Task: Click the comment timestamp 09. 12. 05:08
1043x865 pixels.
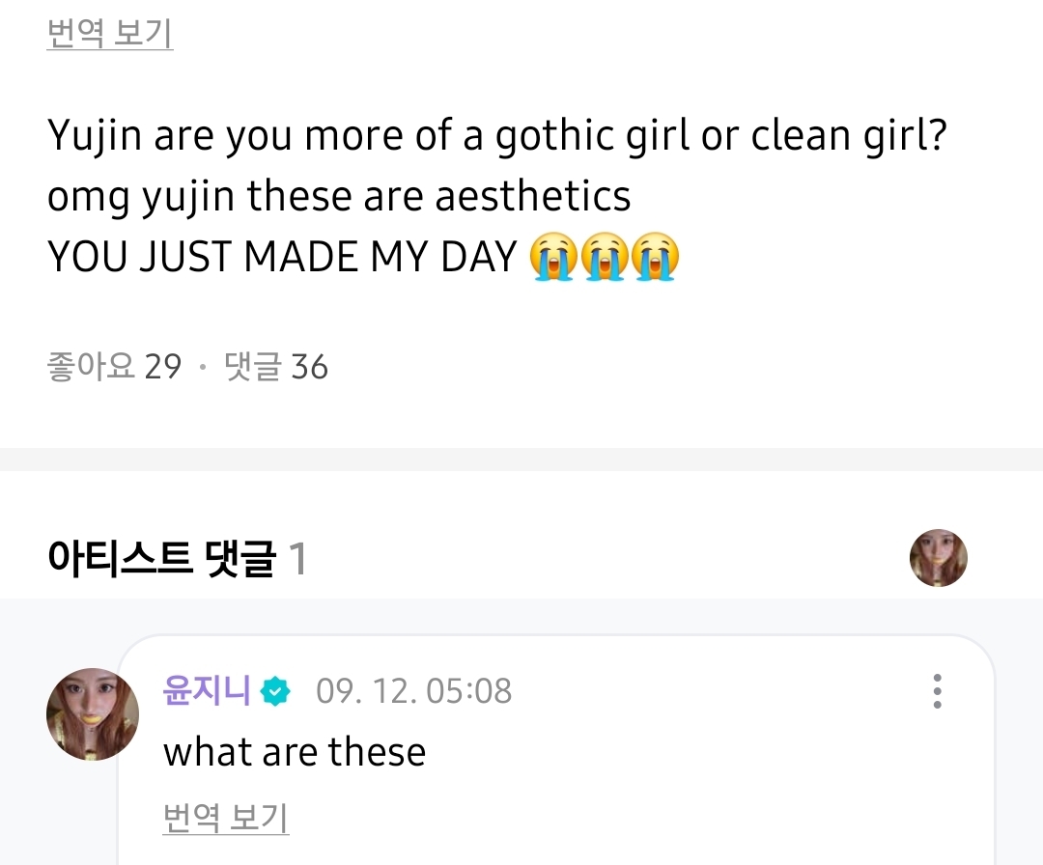Action: 414,691
